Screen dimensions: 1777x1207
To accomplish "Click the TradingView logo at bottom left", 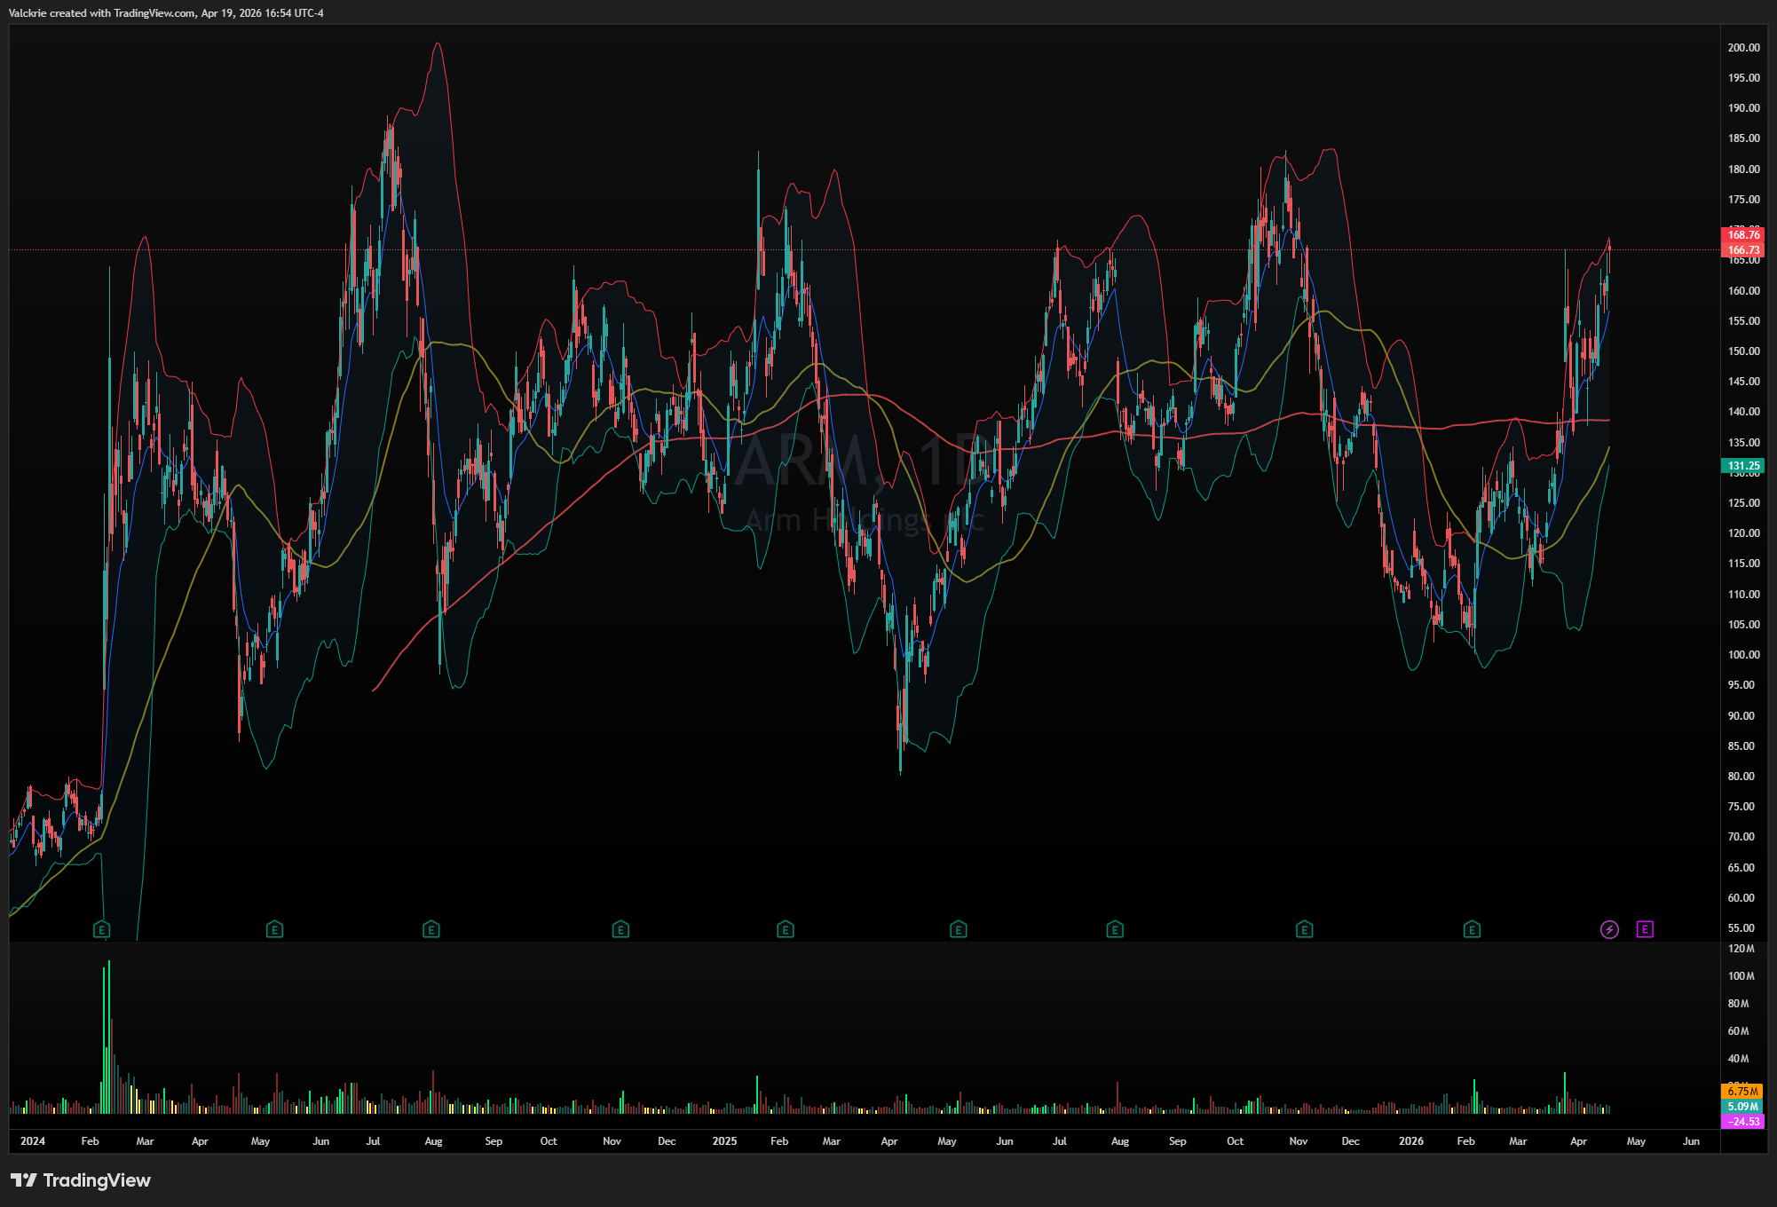I will pyautogui.click(x=81, y=1180).
